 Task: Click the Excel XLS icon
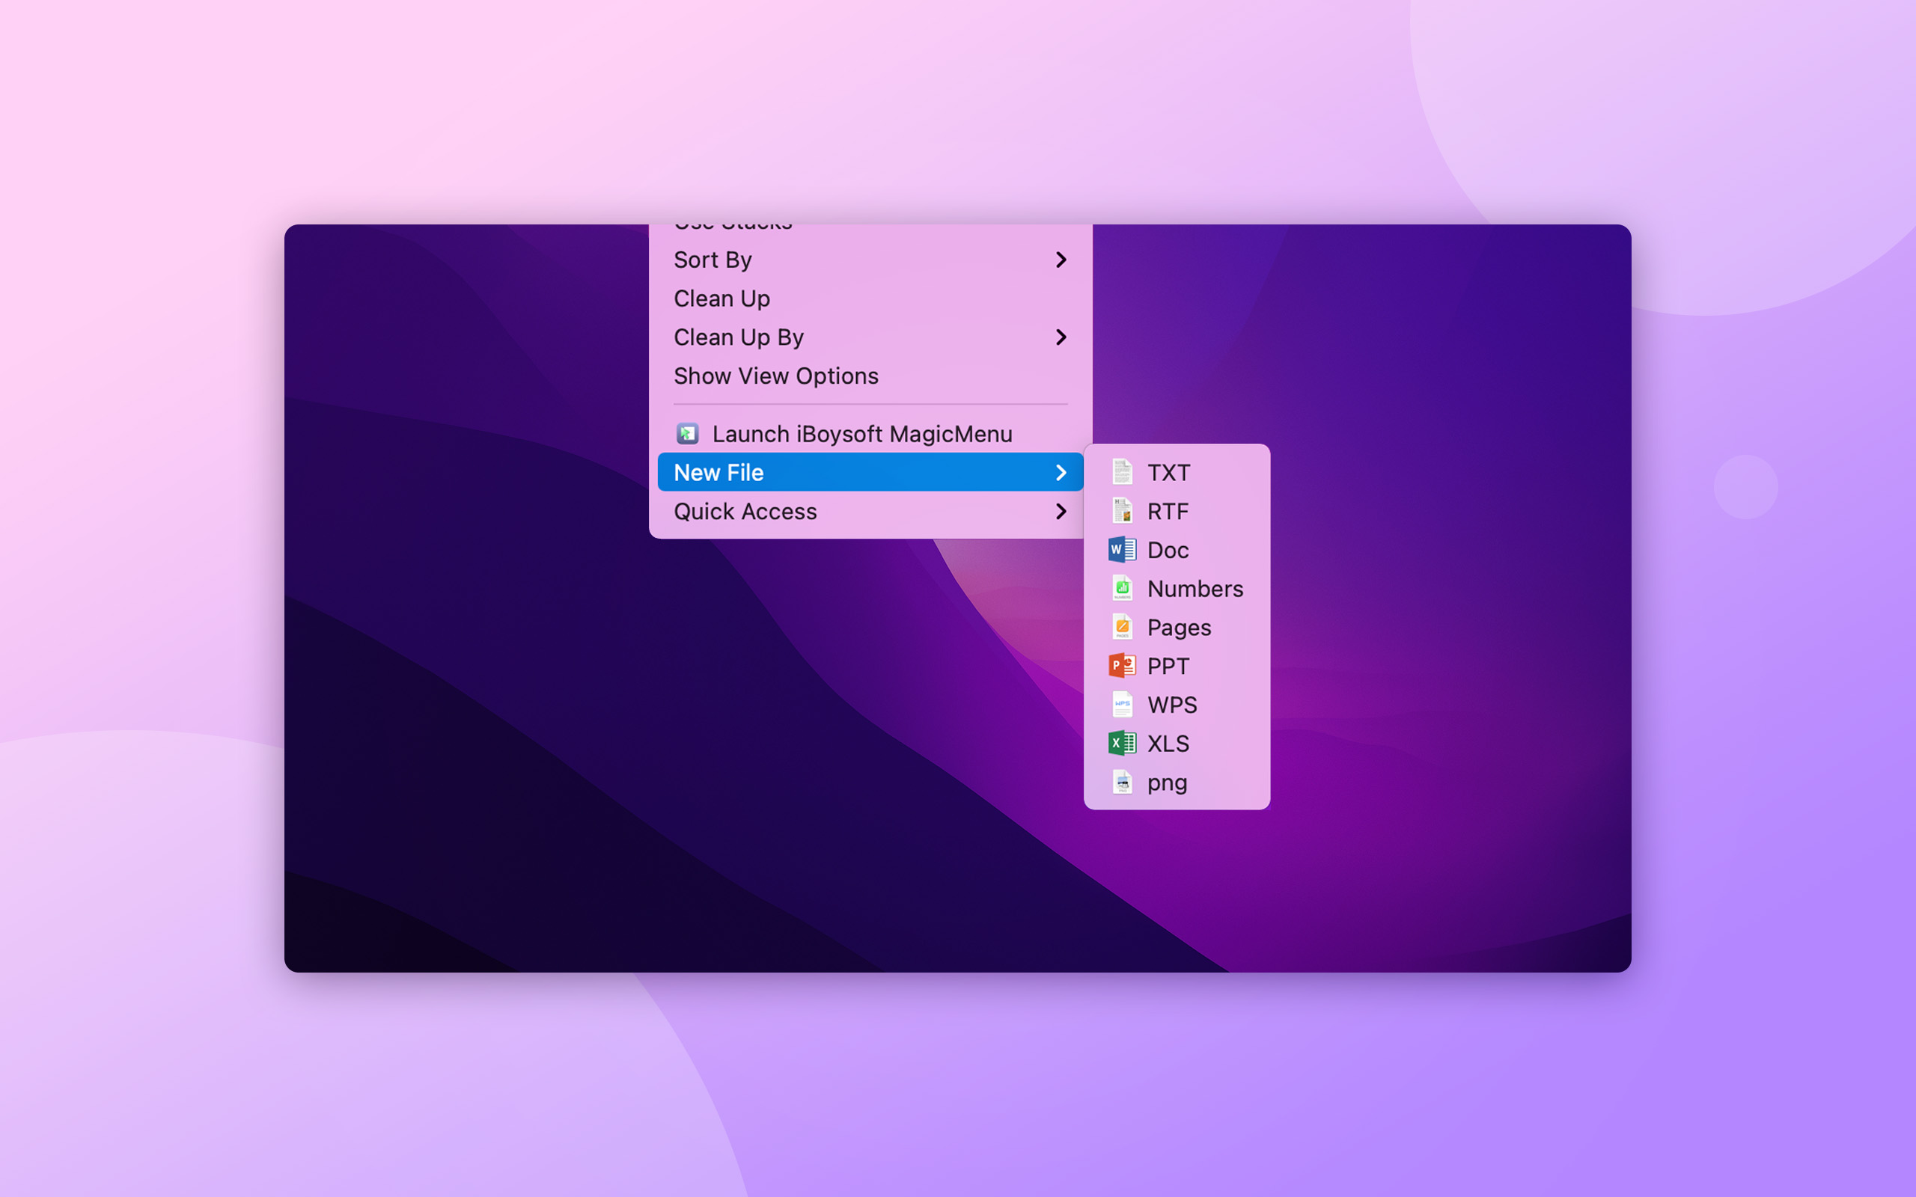(1122, 744)
